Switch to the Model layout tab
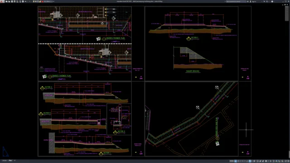The image size is (290, 163). click(5, 160)
